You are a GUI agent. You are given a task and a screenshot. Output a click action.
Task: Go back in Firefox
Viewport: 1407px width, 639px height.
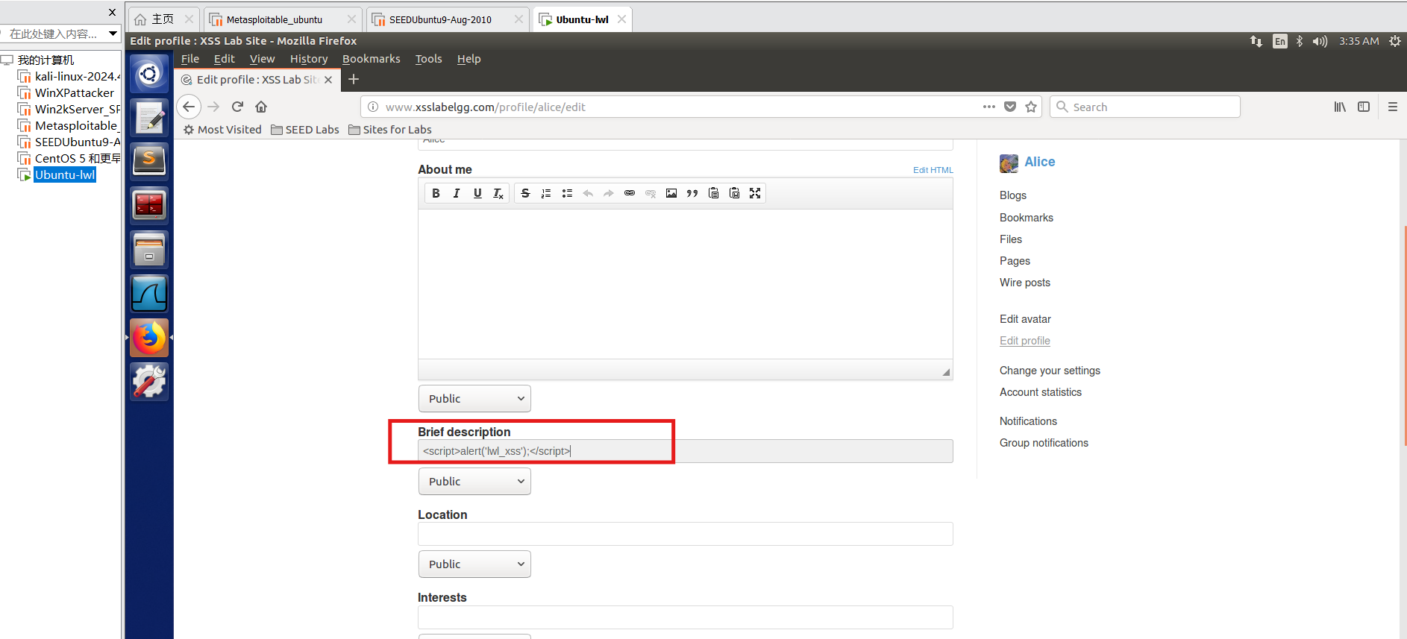[x=189, y=107]
